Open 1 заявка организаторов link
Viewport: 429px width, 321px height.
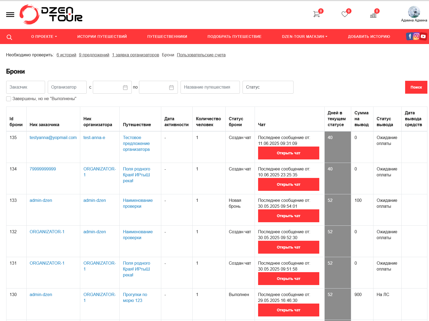pyautogui.click(x=135, y=55)
